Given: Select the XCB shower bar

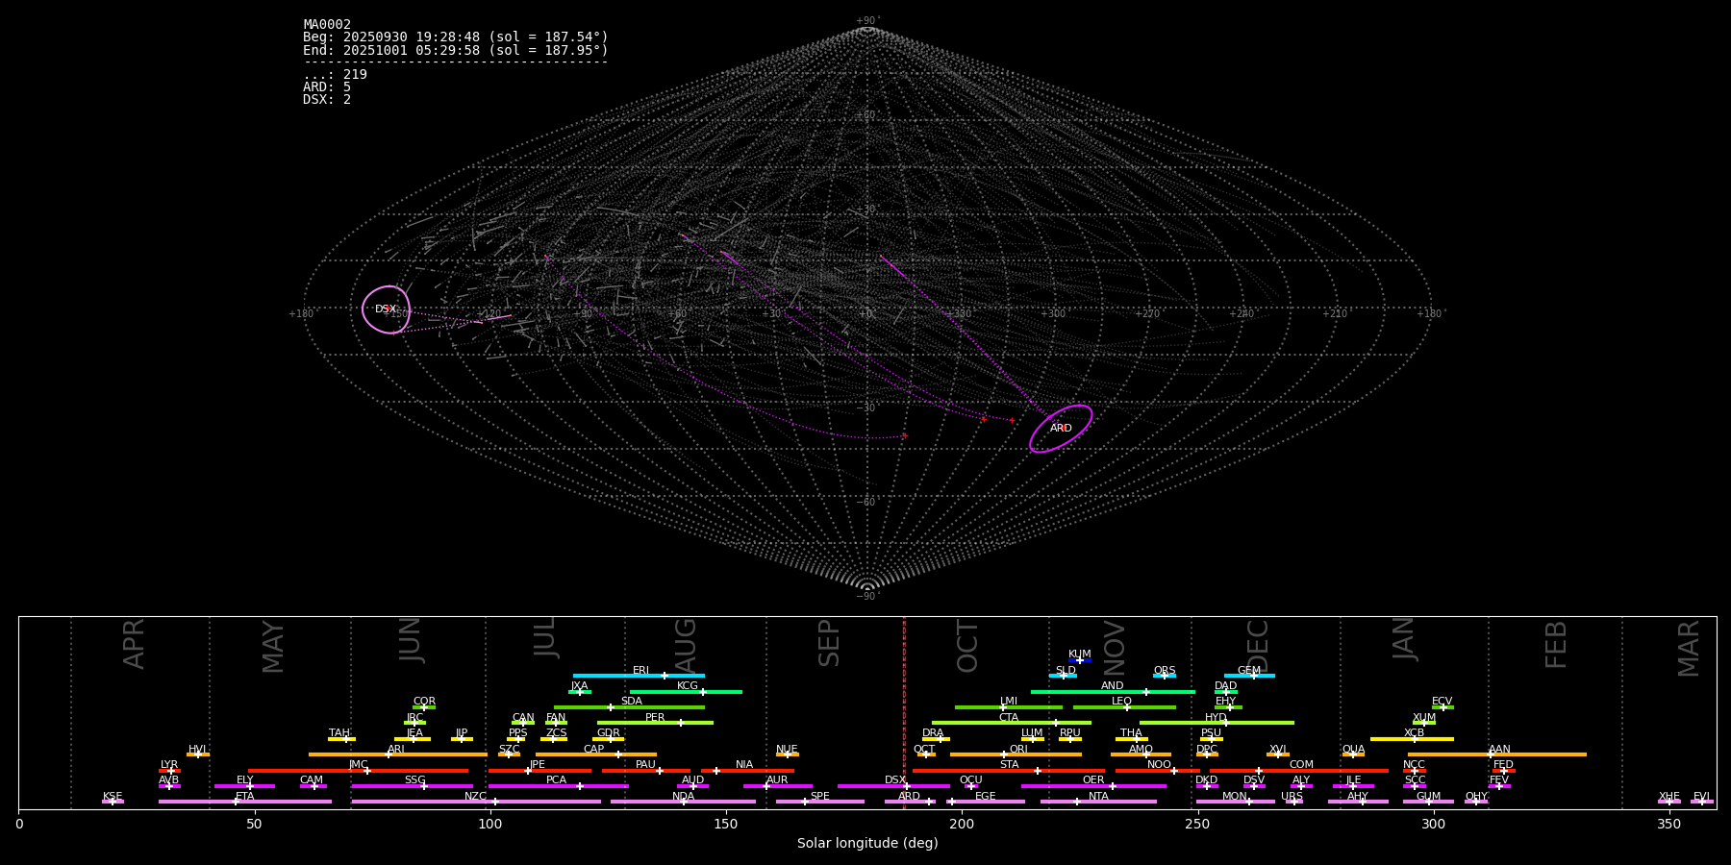Looking at the screenshot, I should (x=1412, y=739).
